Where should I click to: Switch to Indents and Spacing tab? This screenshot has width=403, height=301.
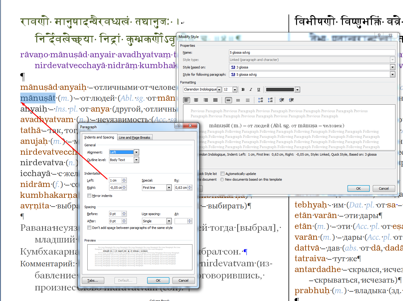tap(99, 137)
